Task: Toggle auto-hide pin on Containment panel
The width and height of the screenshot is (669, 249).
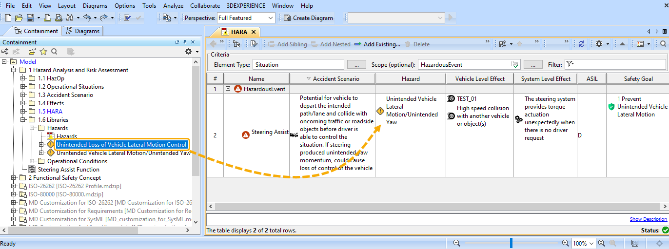Action: (185, 42)
